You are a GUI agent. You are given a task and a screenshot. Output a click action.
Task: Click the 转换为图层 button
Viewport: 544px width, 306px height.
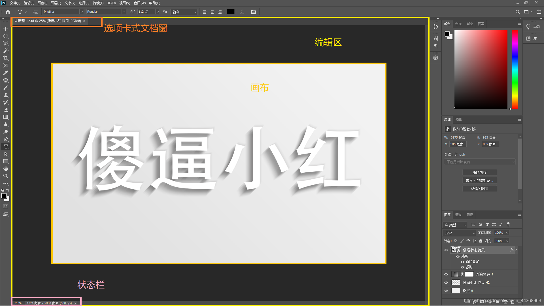point(479,189)
